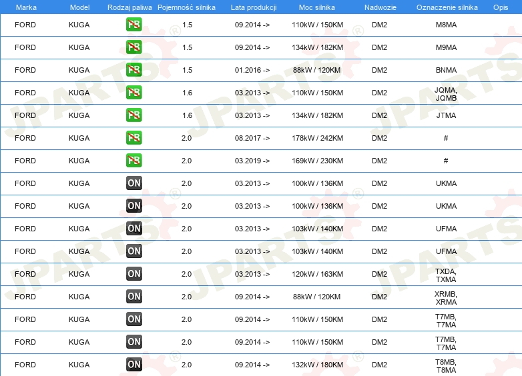Click 88kW / 120KM in the XRMB row
This screenshot has width=522, height=376.
pyautogui.click(x=316, y=297)
